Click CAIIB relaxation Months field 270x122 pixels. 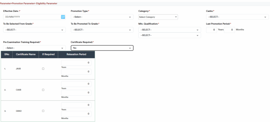tap(76, 93)
